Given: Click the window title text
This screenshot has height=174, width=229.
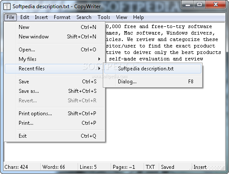Looking at the screenshot, I should tap(56, 6).
